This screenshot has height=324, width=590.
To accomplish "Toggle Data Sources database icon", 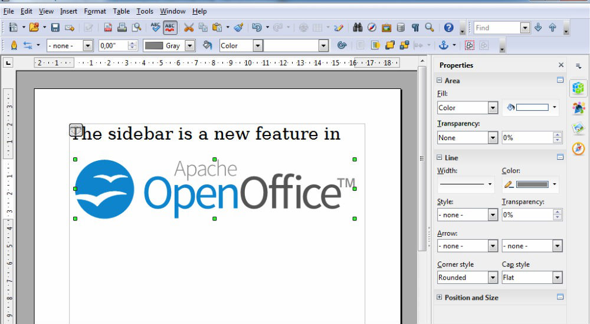I will pos(401,28).
